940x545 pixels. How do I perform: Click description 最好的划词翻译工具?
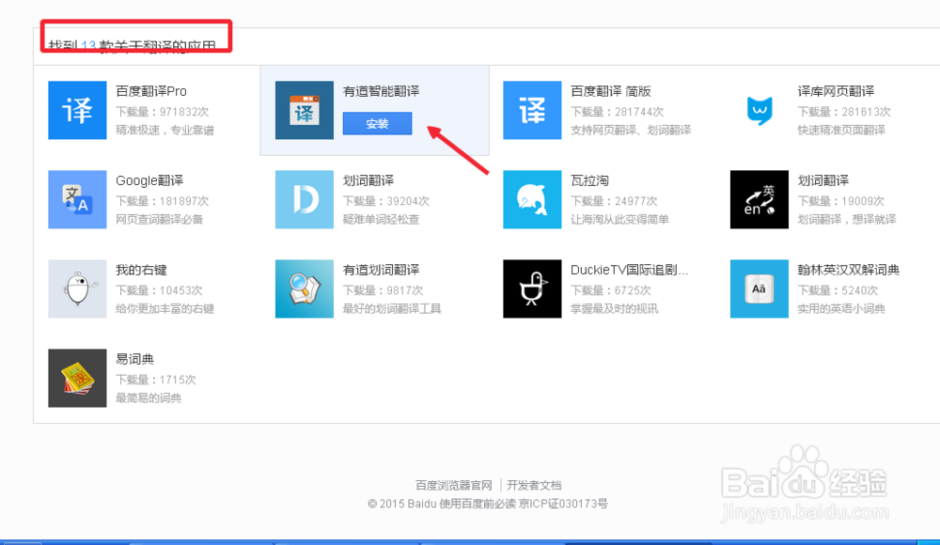pyautogui.click(x=392, y=309)
